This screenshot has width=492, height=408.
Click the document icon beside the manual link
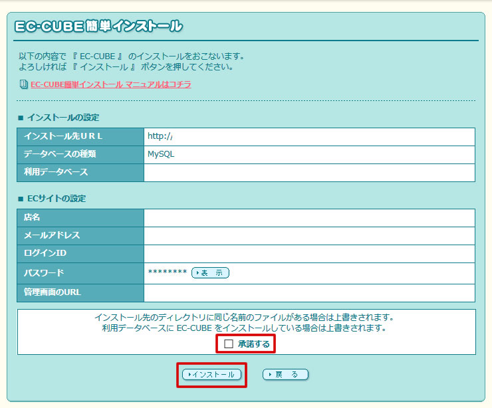click(24, 84)
